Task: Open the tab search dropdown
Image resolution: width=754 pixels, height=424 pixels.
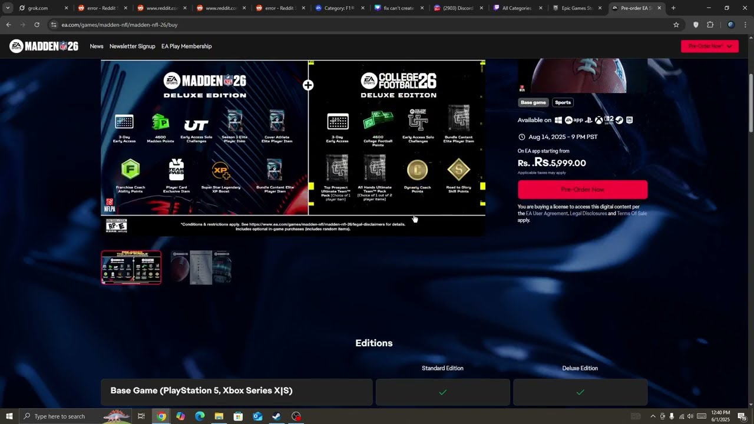Action: coord(8,8)
